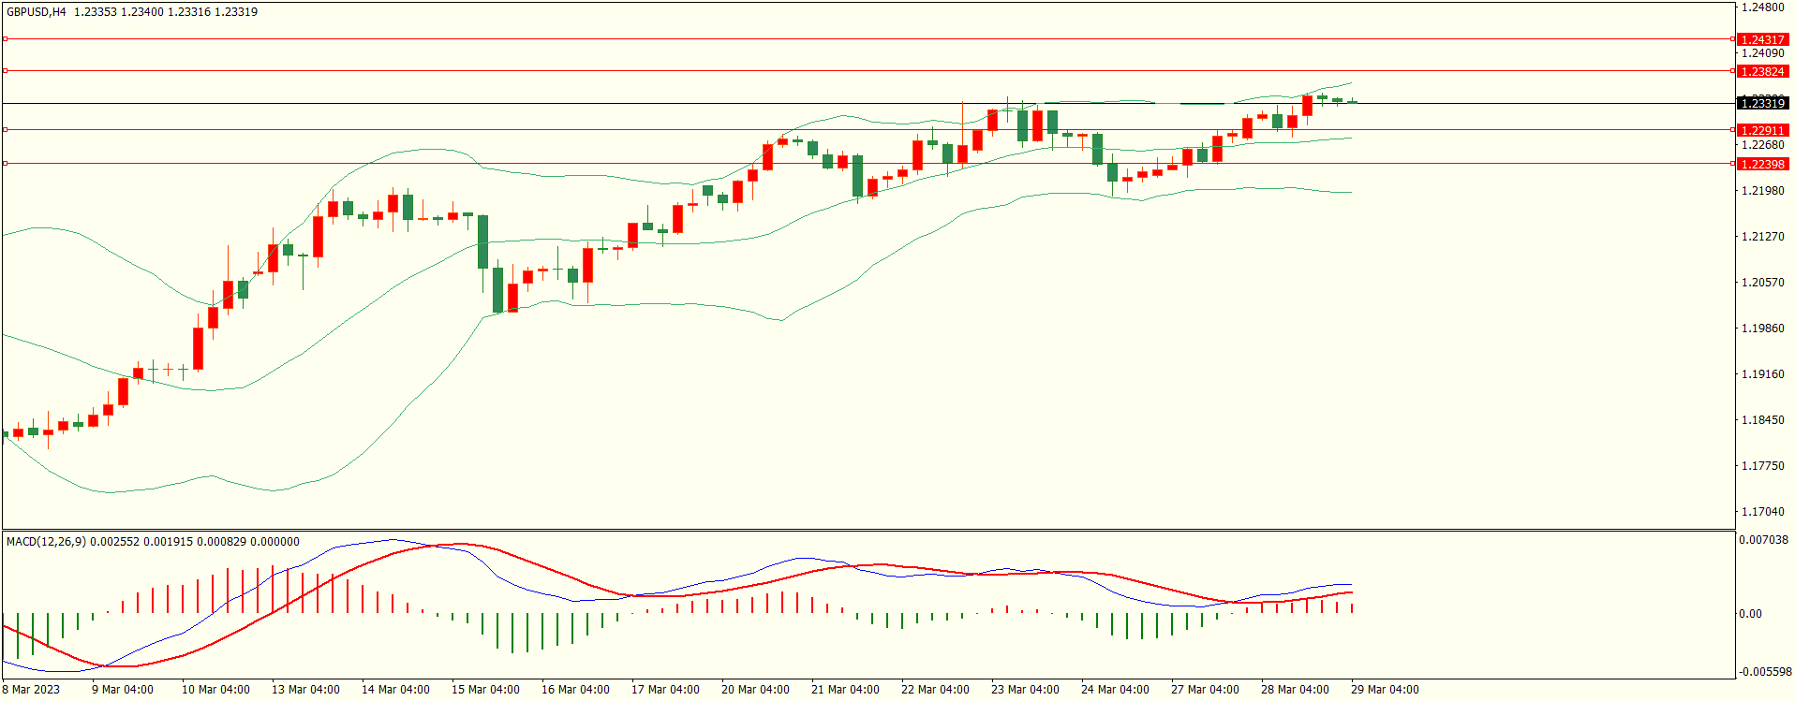Click the -0.005598 MACD scale value
This screenshot has width=1795, height=701.
(1765, 672)
